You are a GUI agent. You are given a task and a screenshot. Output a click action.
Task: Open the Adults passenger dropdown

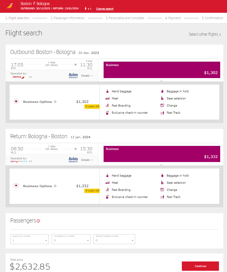click(29, 239)
